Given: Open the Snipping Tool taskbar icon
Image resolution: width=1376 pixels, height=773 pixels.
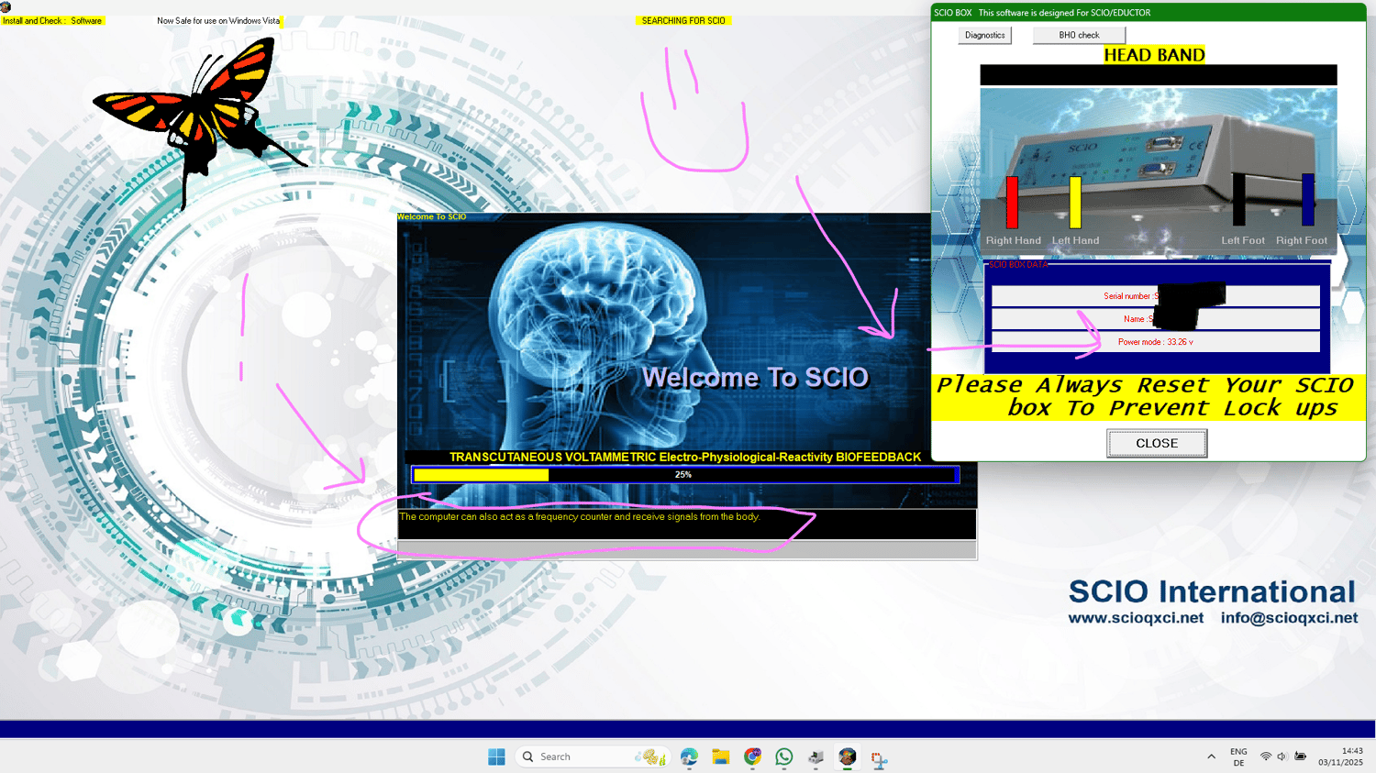Looking at the screenshot, I should (x=879, y=758).
